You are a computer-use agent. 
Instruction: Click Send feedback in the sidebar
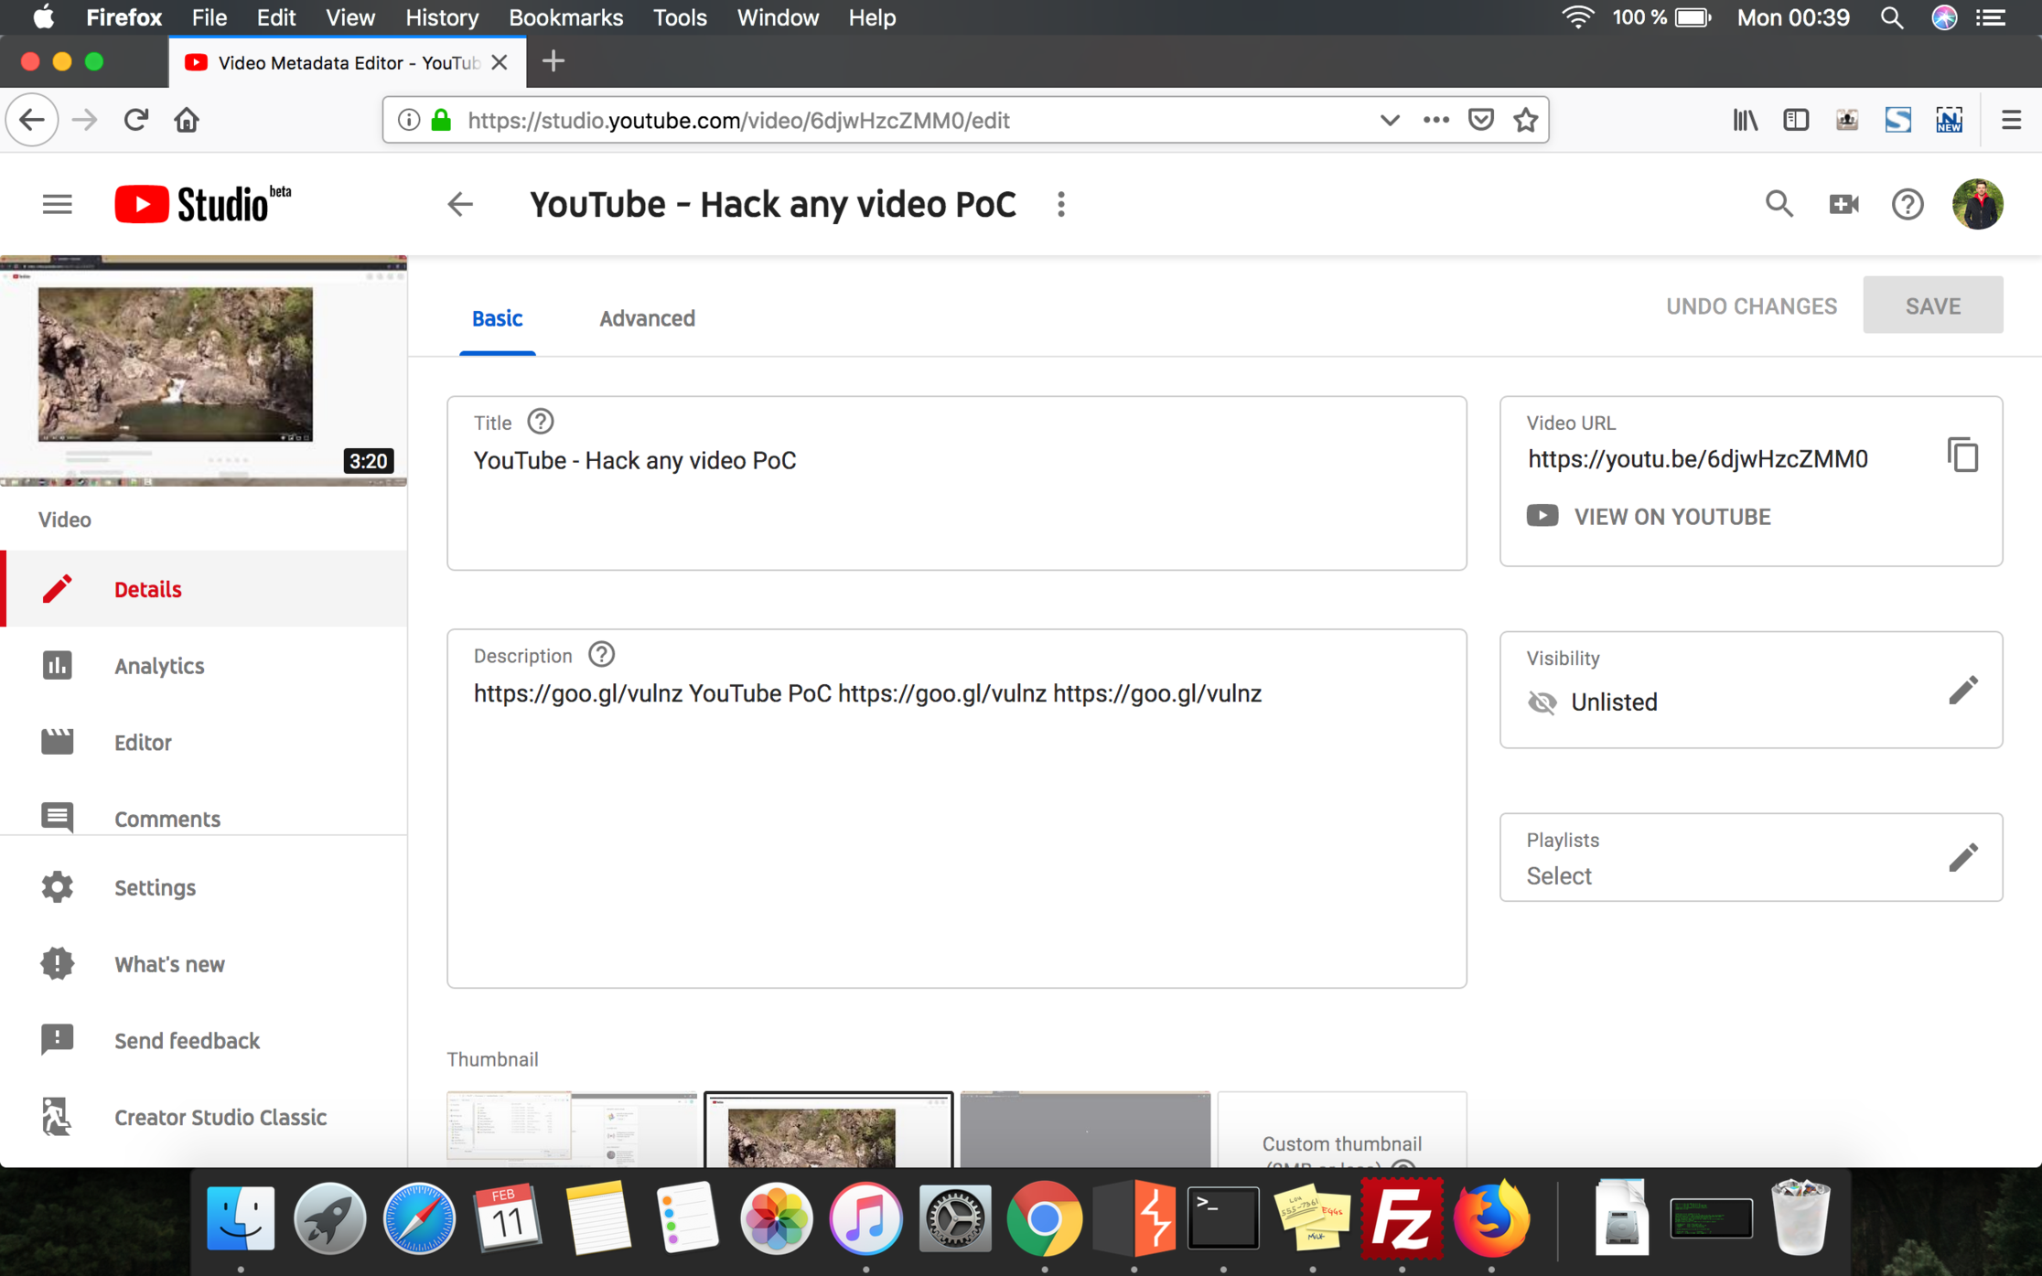pos(204,1041)
